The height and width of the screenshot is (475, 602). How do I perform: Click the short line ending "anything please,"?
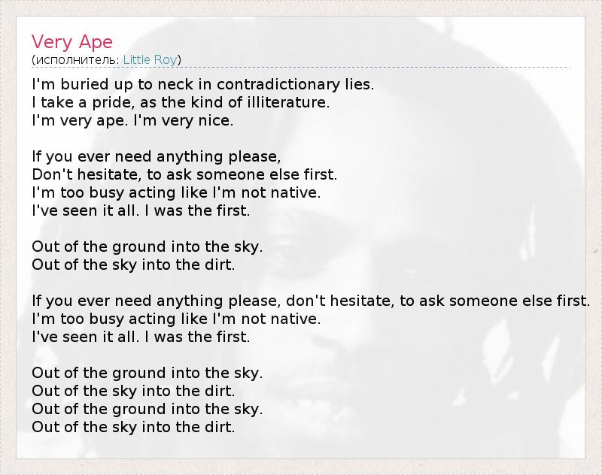point(157,156)
